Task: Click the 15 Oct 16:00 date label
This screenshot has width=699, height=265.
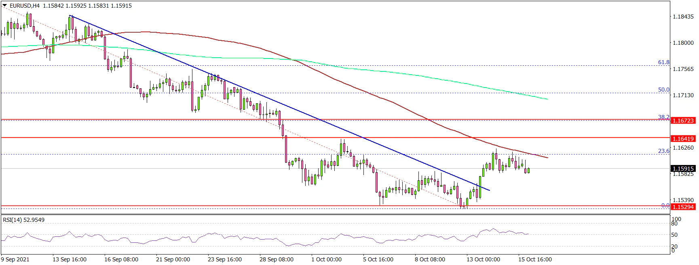Action: coord(534,259)
